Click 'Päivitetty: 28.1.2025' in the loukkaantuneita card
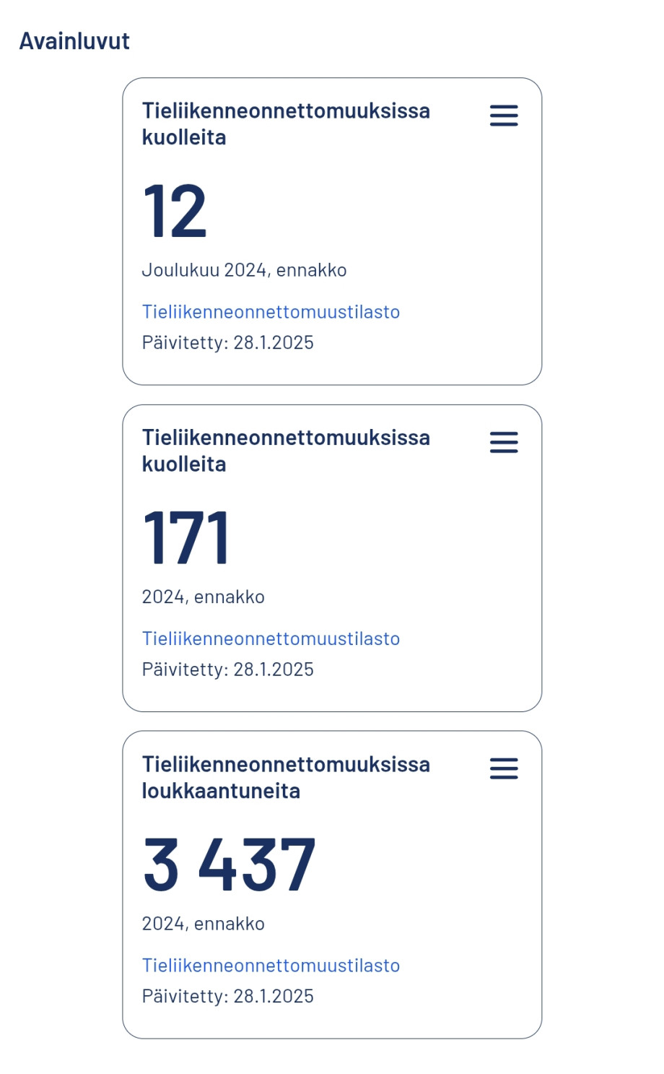This screenshot has height=1074, width=664. click(227, 996)
